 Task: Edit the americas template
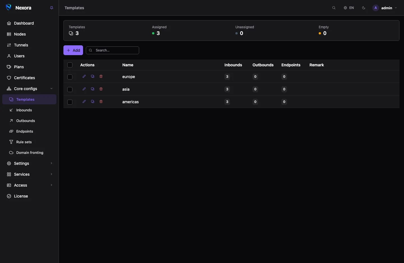tap(84, 102)
